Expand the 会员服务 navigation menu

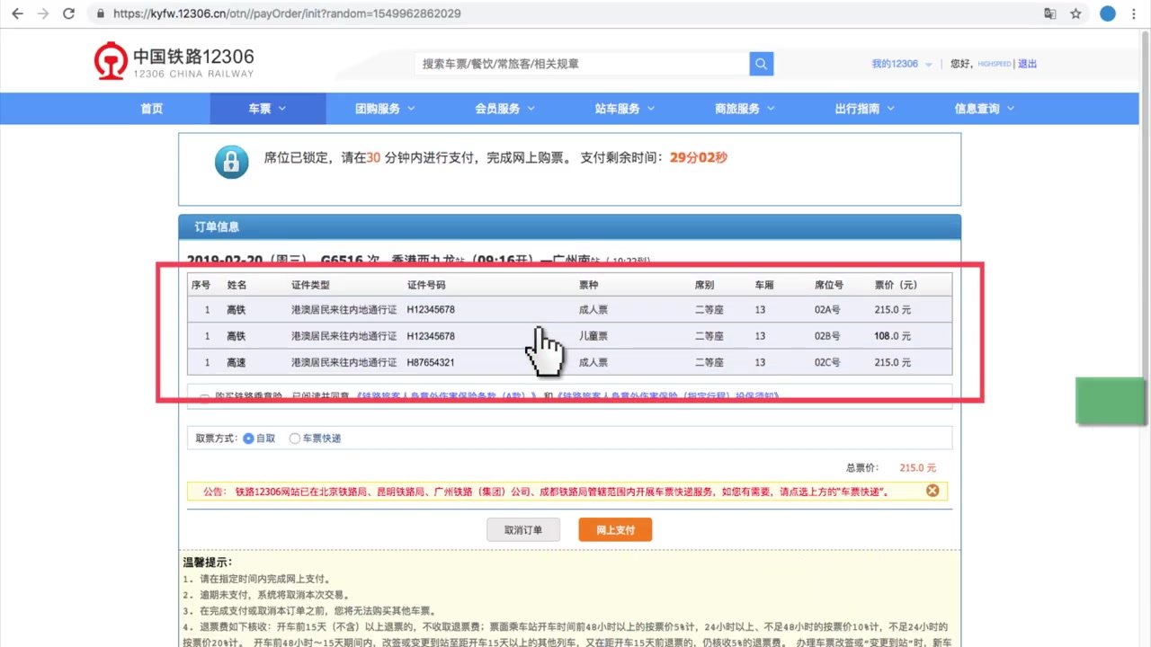[504, 109]
